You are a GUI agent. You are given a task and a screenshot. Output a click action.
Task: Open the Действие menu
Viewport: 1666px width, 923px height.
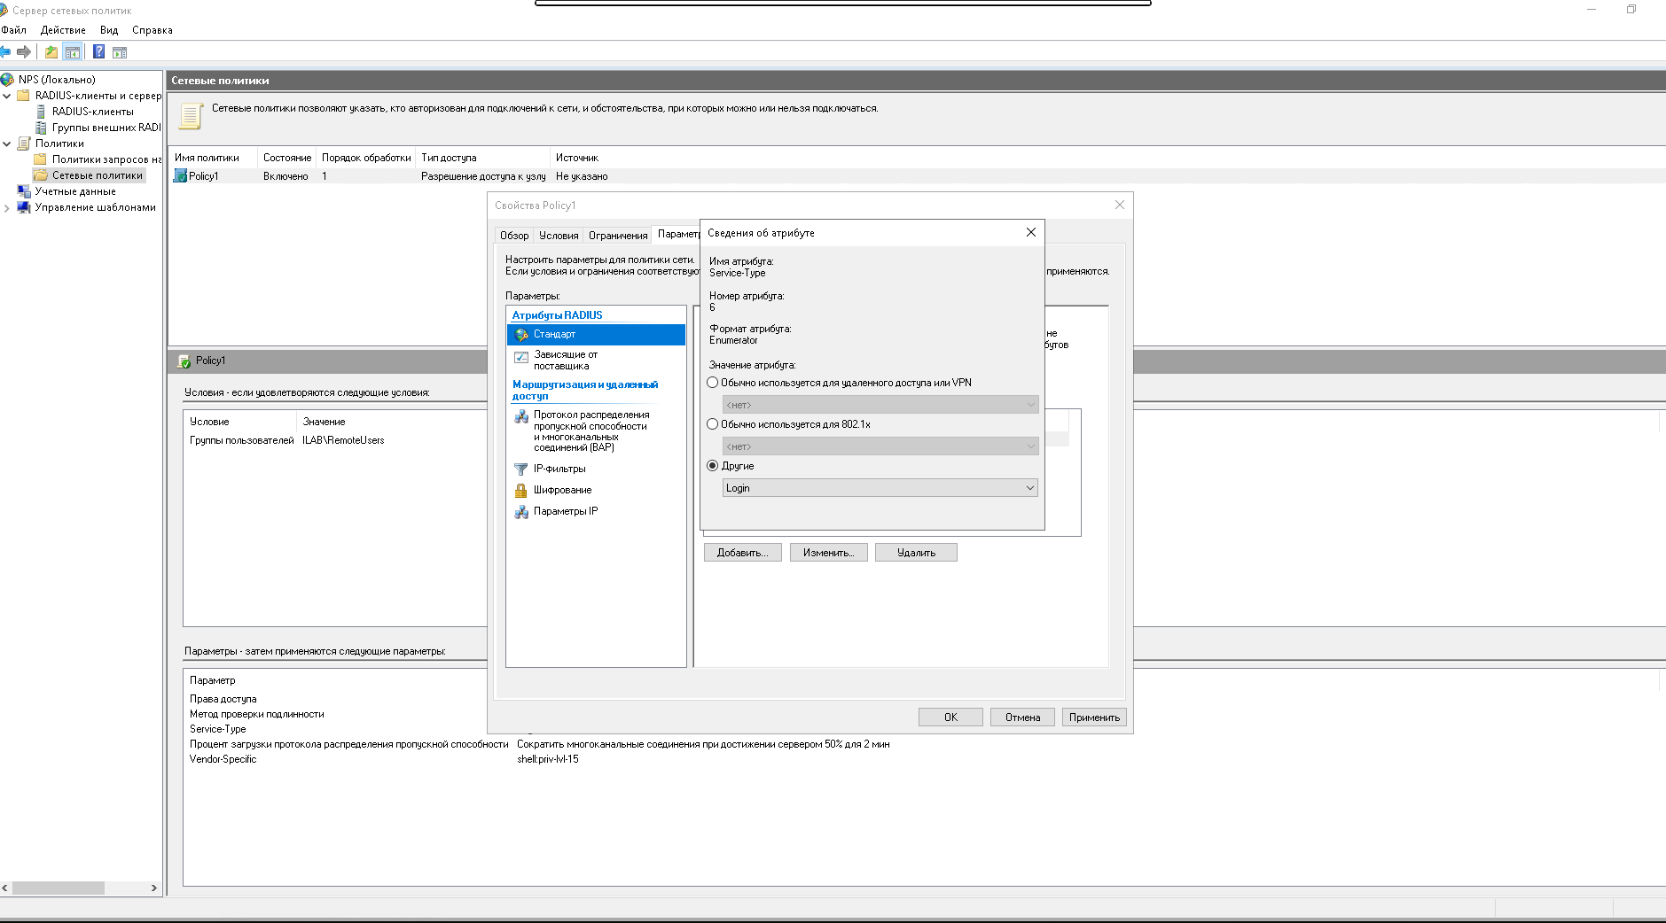63,30
